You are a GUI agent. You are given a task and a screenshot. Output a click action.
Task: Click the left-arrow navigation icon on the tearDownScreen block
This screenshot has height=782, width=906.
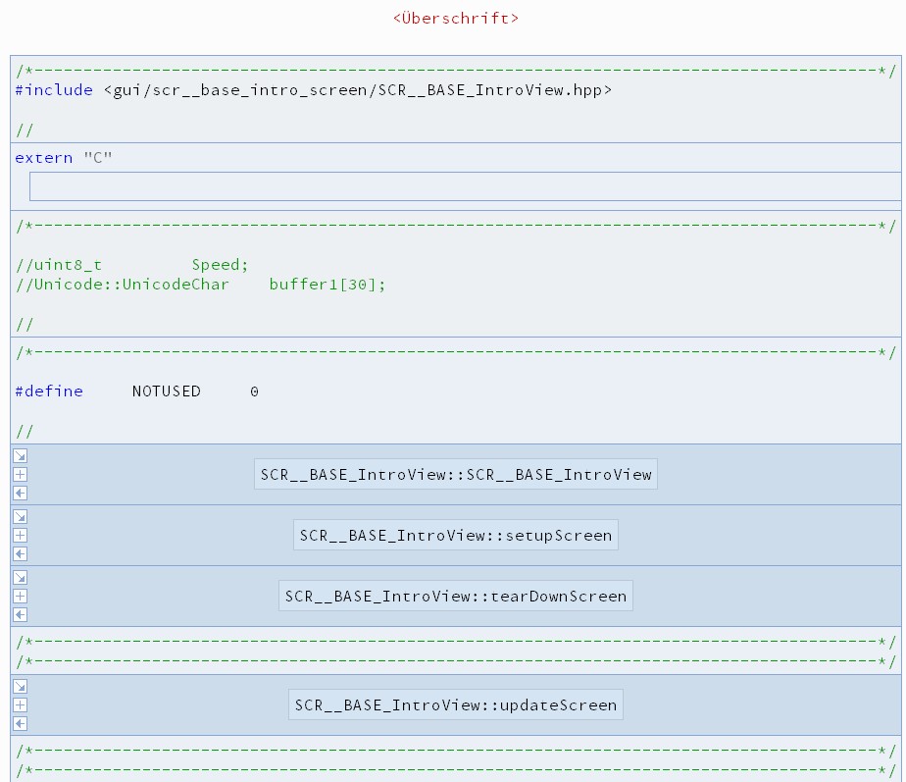[x=21, y=615]
